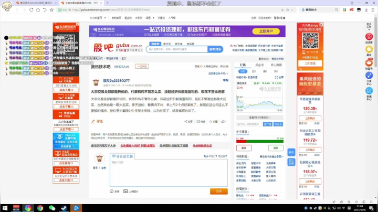Close the right 天天基金App ad

321,25
